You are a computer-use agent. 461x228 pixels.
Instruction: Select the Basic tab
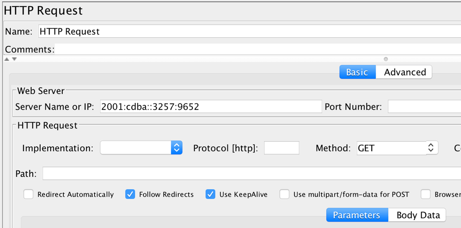[x=357, y=72]
